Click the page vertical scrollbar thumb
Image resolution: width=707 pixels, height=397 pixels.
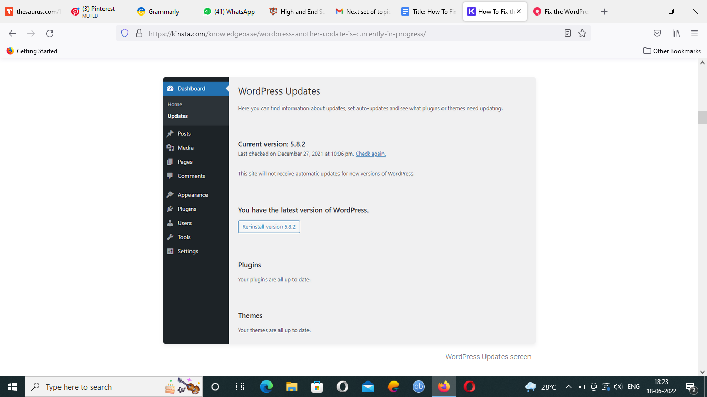tap(702, 117)
